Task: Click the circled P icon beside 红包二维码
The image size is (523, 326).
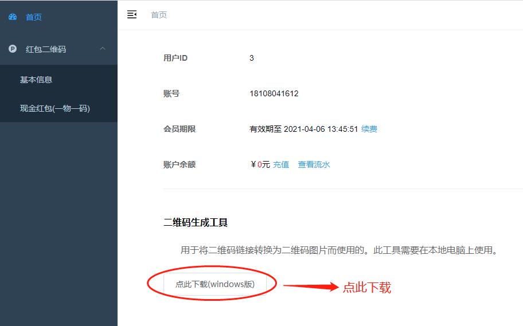Action: (13, 49)
